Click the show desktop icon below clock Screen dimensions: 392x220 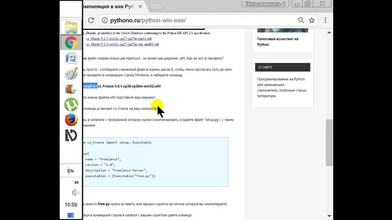70,215
